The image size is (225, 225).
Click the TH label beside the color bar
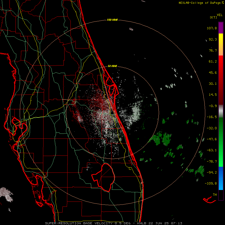click(215, 195)
